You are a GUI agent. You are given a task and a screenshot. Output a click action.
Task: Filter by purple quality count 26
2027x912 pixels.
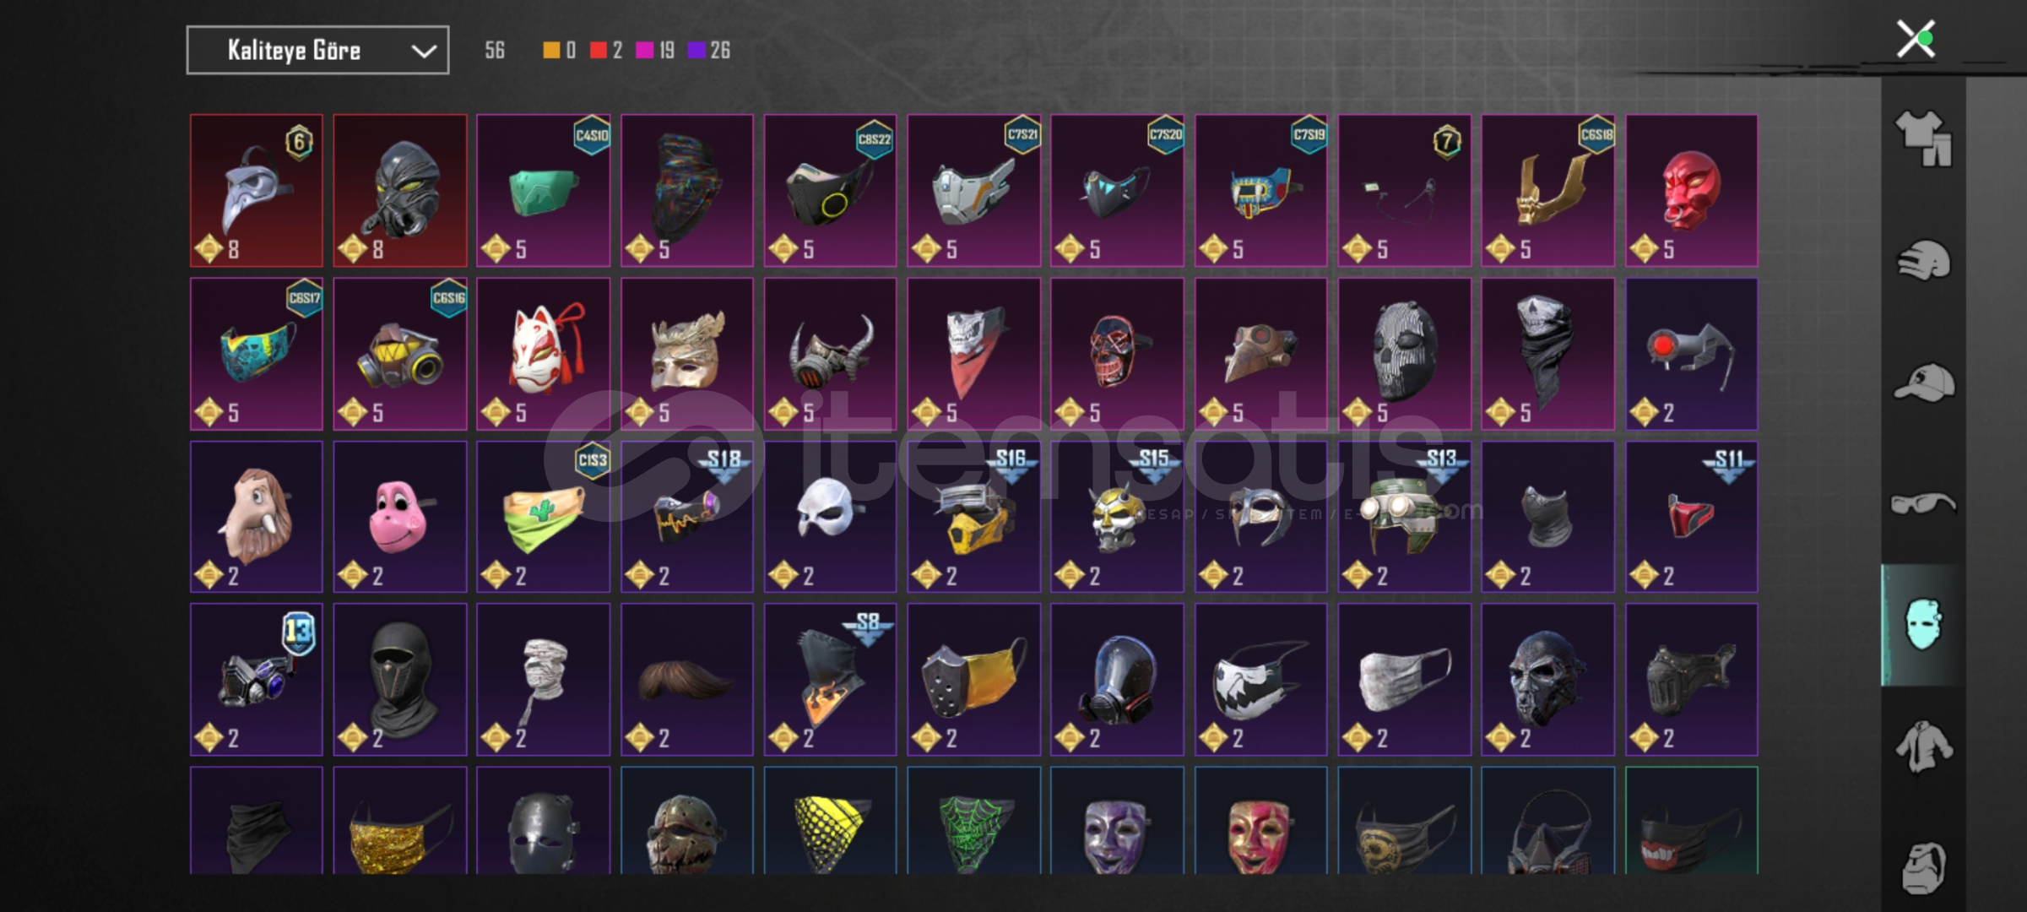709,51
